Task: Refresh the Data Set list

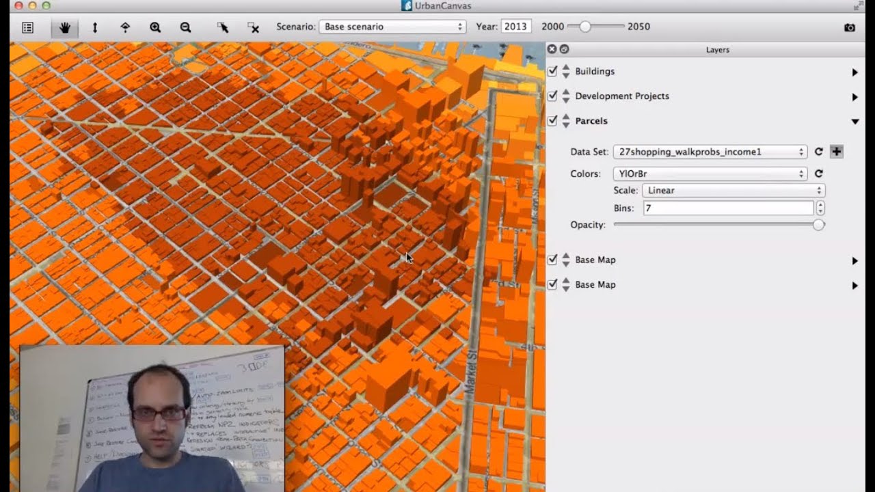Action: coord(818,152)
